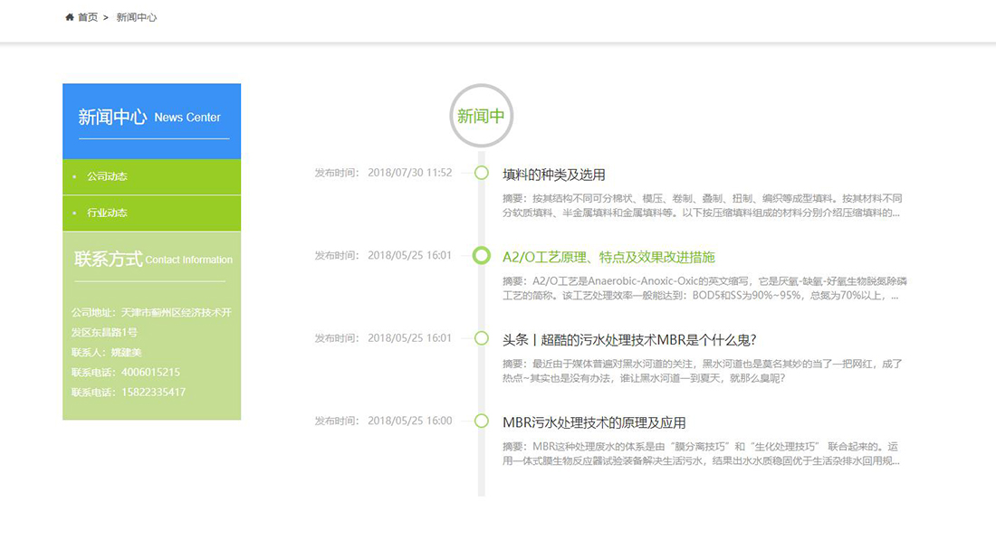Click timeline marker for 填料的种类及选用
This screenshot has width=996, height=559.
(x=482, y=173)
